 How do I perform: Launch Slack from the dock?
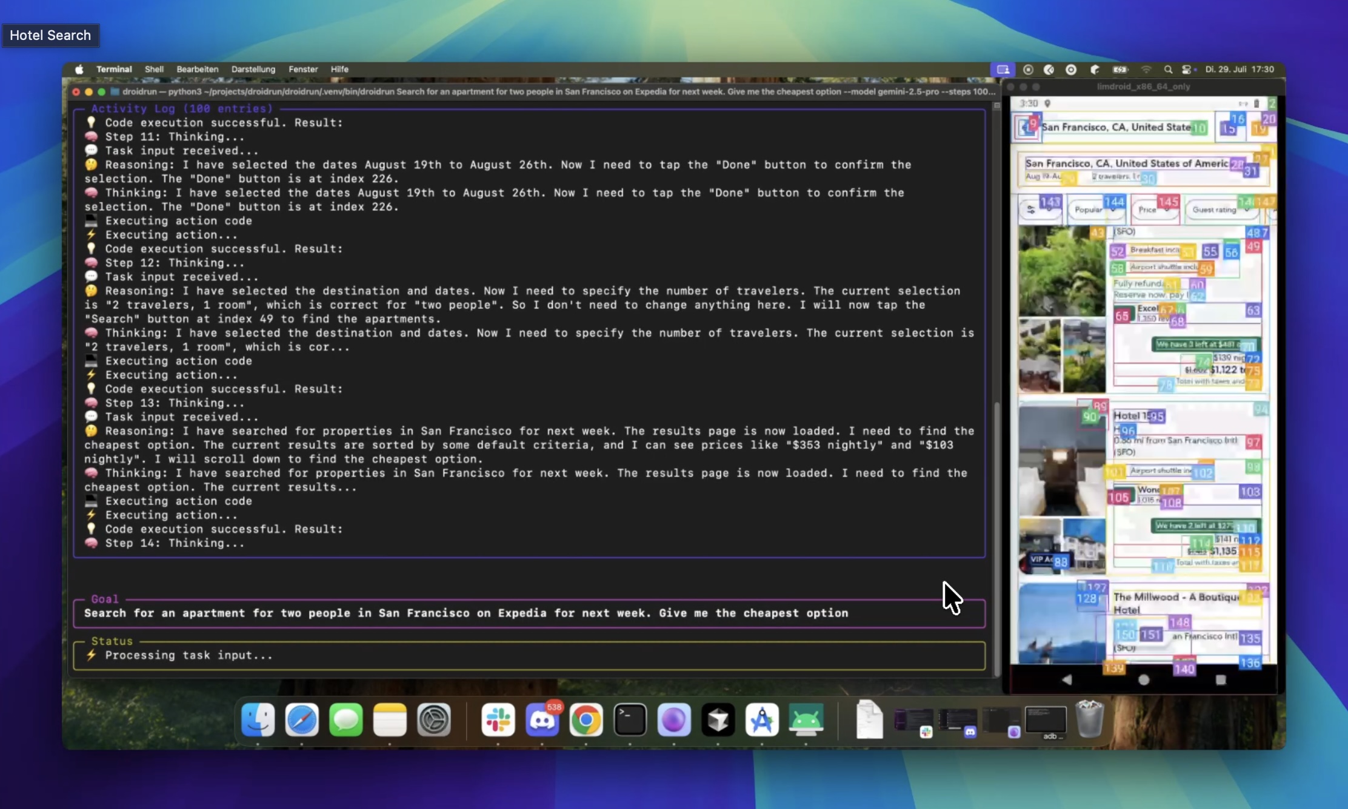click(498, 720)
